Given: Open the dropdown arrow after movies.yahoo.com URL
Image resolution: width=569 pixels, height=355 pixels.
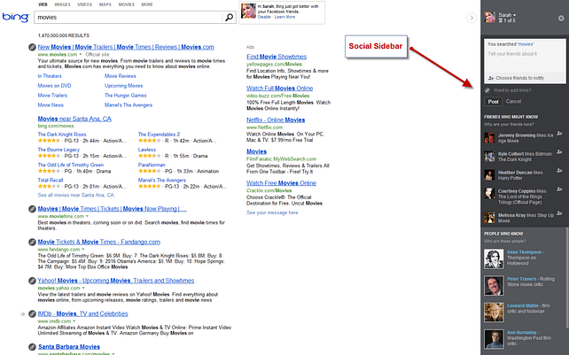Looking at the screenshot, I should coord(83,288).
